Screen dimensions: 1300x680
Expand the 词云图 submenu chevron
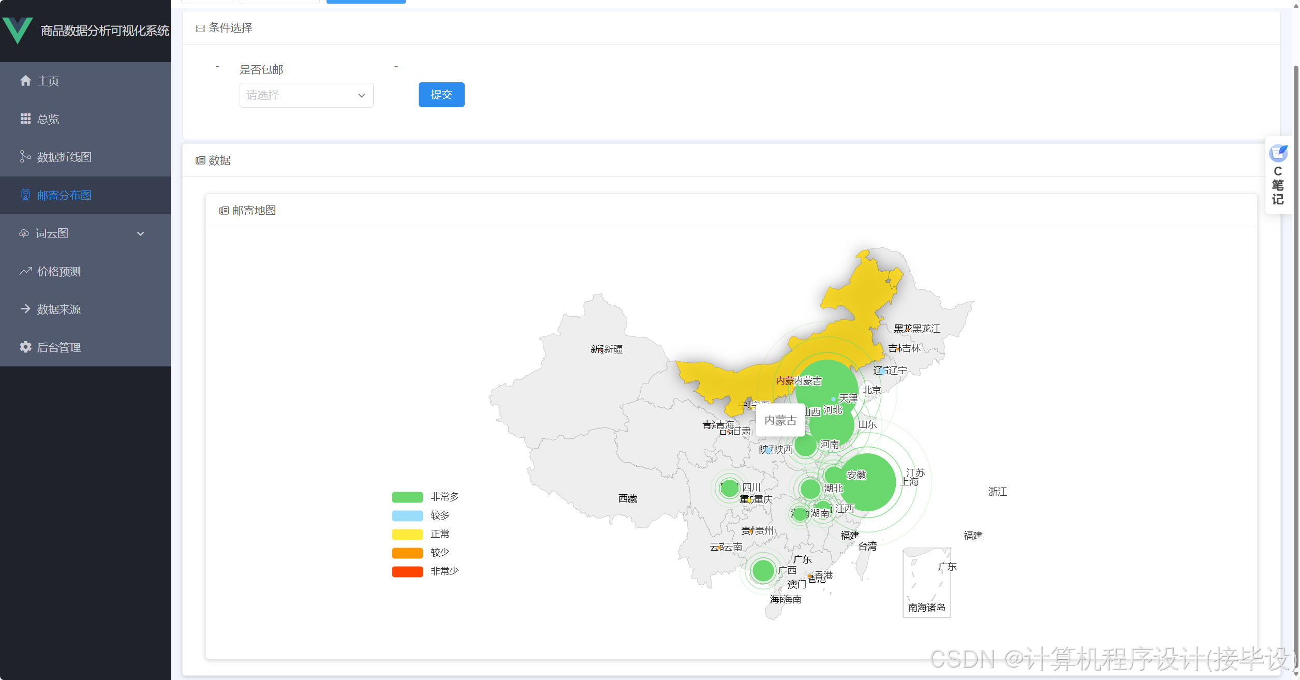pyautogui.click(x=140, y=233)
